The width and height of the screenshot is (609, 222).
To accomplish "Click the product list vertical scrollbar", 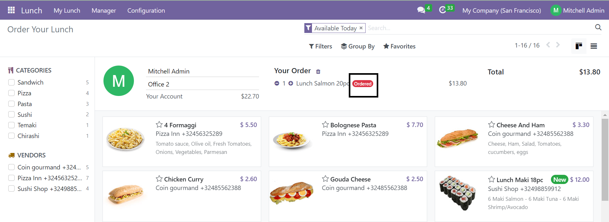I will tap(605, 160).
